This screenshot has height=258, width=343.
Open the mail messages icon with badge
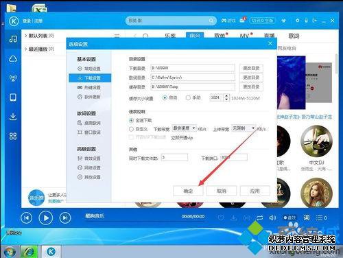pos(243,20)
